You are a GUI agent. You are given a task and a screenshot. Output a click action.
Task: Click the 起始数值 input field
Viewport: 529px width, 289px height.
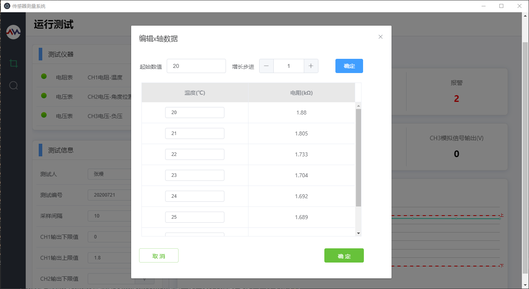tap(196, 66)
